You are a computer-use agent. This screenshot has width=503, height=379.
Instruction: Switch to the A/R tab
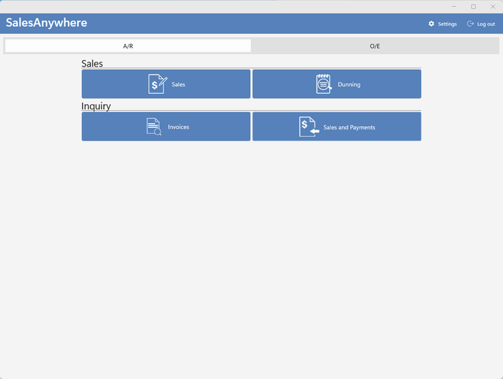coord(128,46)
